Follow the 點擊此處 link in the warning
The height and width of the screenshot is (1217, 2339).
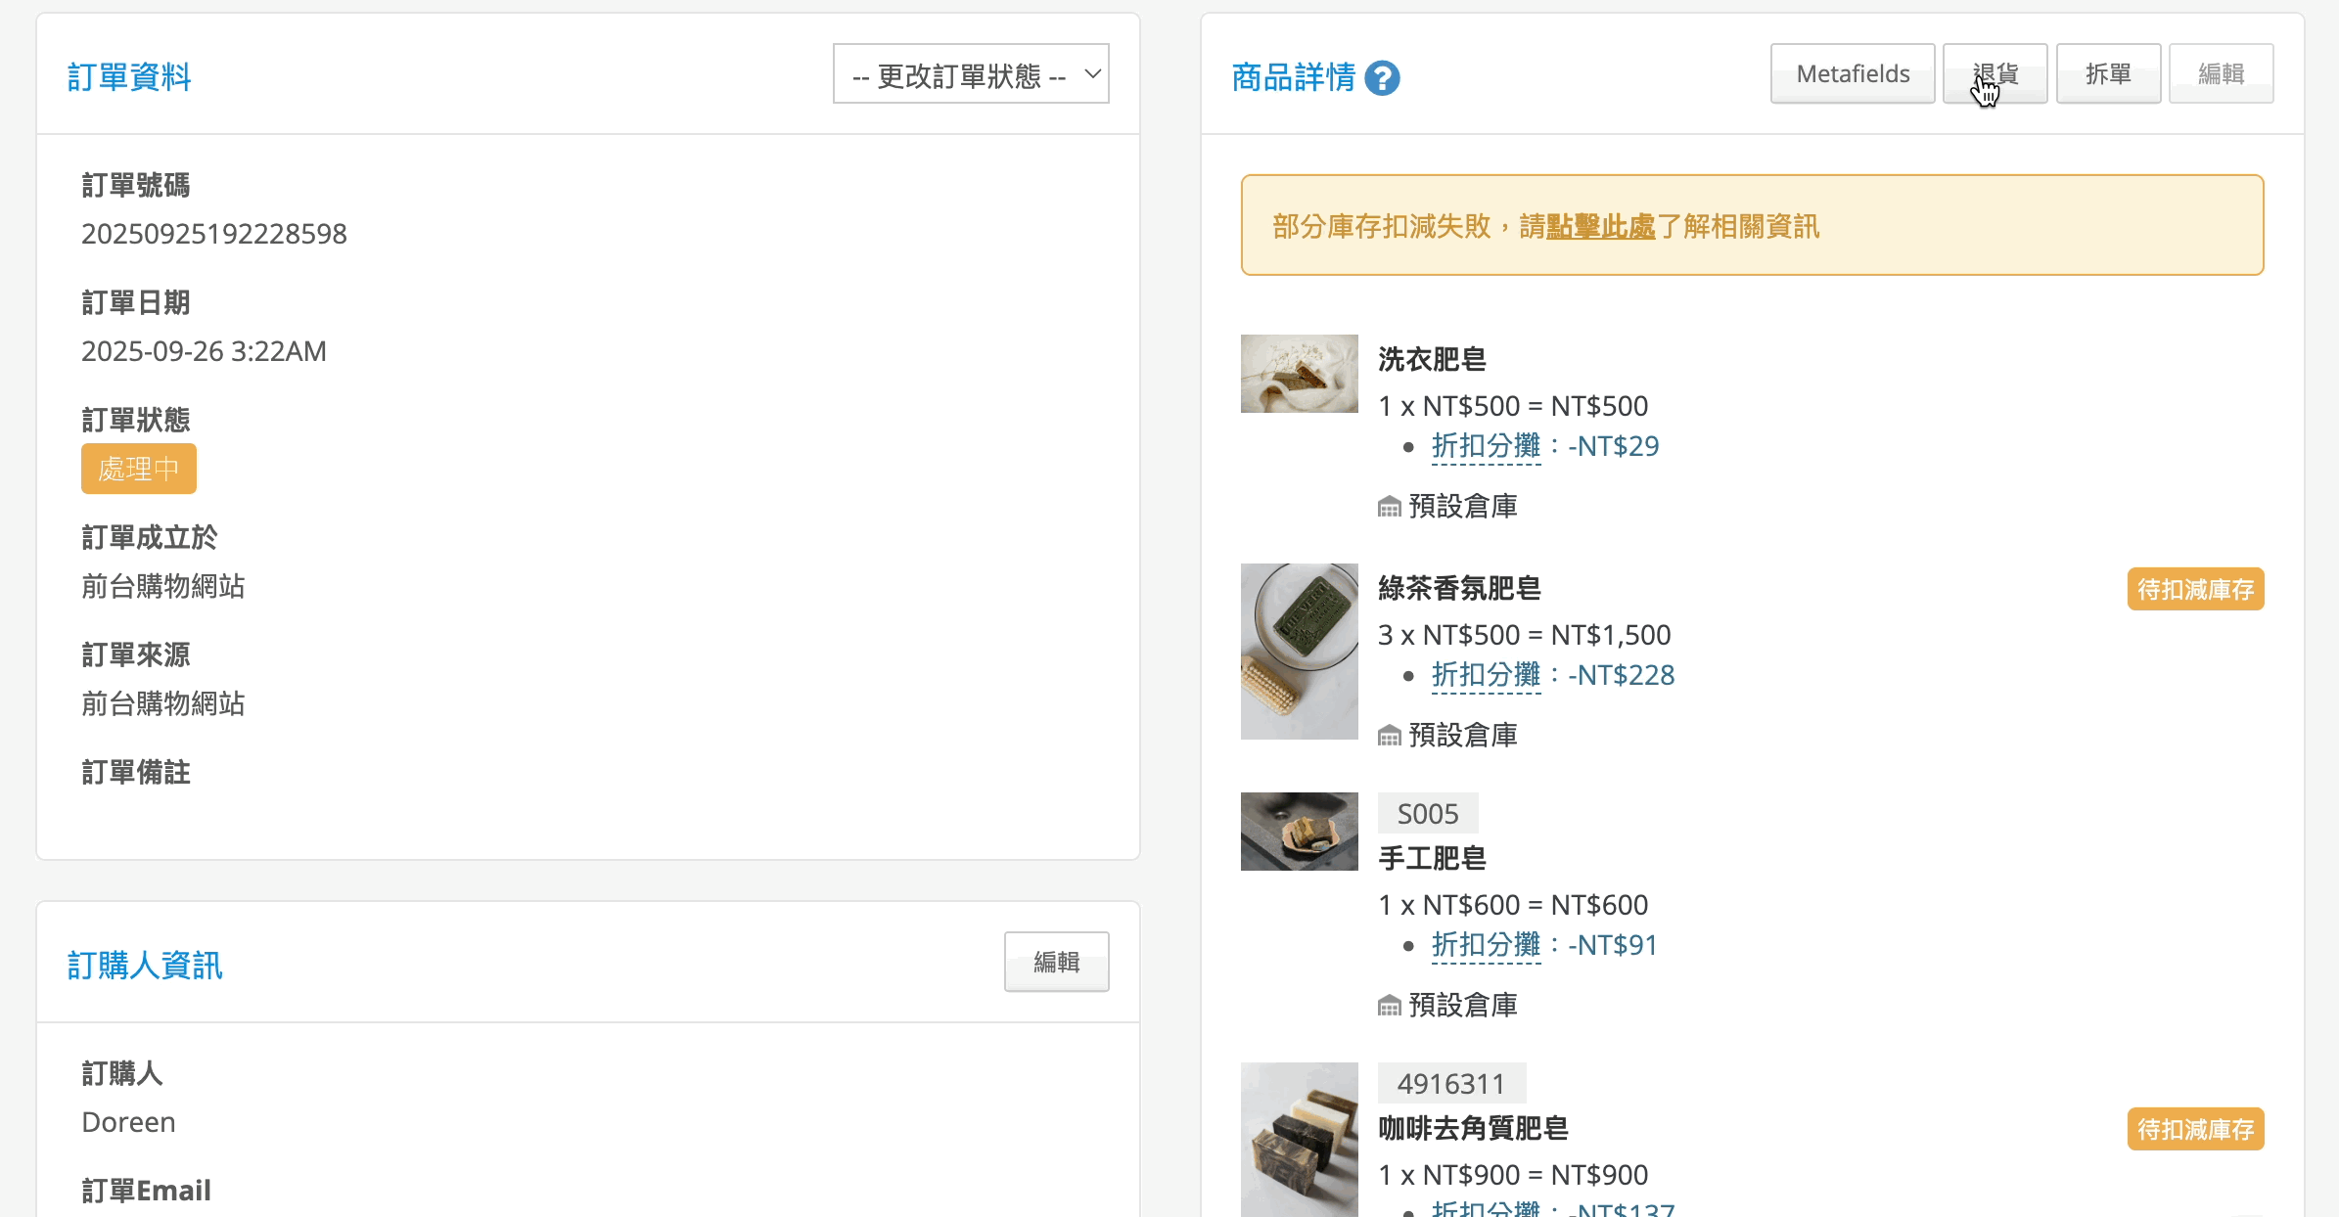[x=1600, y=227]
